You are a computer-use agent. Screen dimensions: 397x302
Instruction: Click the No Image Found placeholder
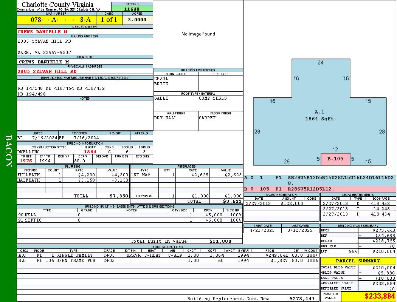[x=198, y=34]
